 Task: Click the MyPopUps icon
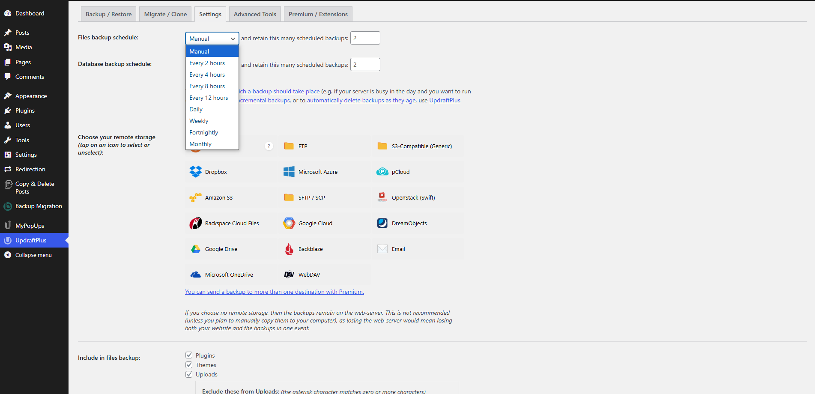8,225
